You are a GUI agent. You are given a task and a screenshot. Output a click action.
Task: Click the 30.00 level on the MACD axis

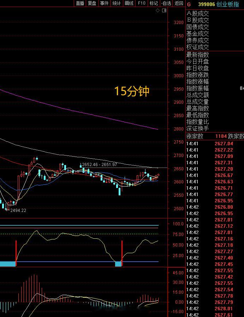178,282
